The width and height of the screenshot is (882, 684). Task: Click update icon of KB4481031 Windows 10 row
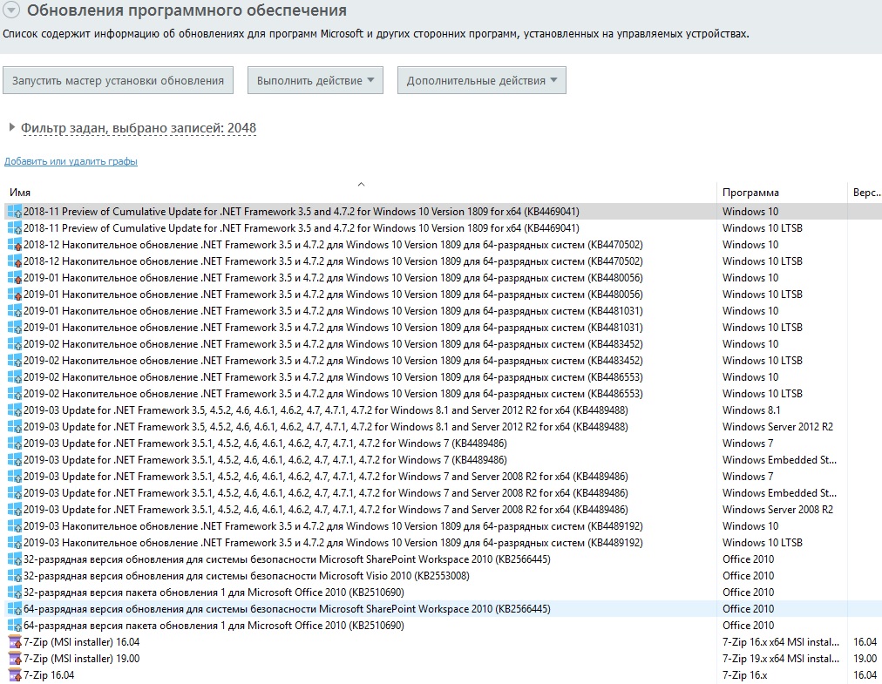click(x=15, y=311)
